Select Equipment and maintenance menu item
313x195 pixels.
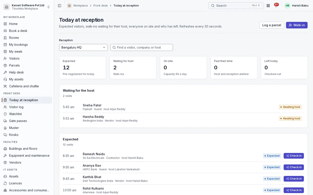pyautogui.click(x=27, y=155)
